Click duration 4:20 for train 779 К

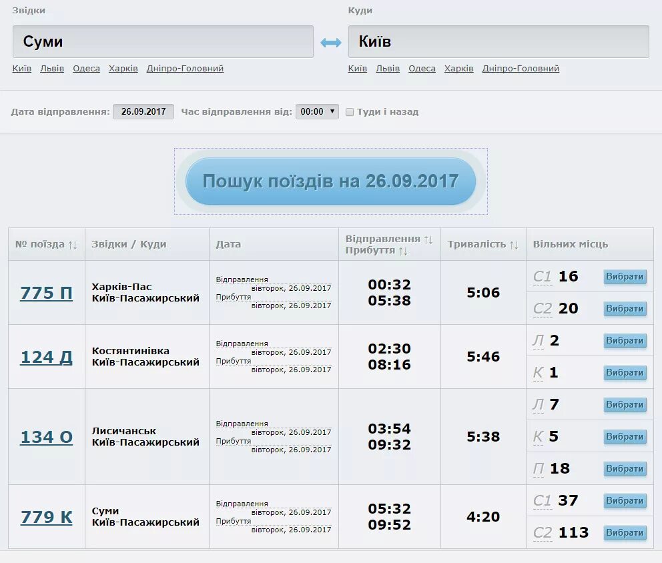483,517
